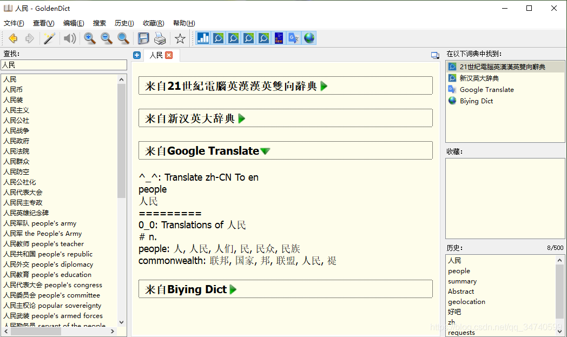Click the blue book dictionary icon in toolbar
567x337 pixels.
[x=279, y=38]
